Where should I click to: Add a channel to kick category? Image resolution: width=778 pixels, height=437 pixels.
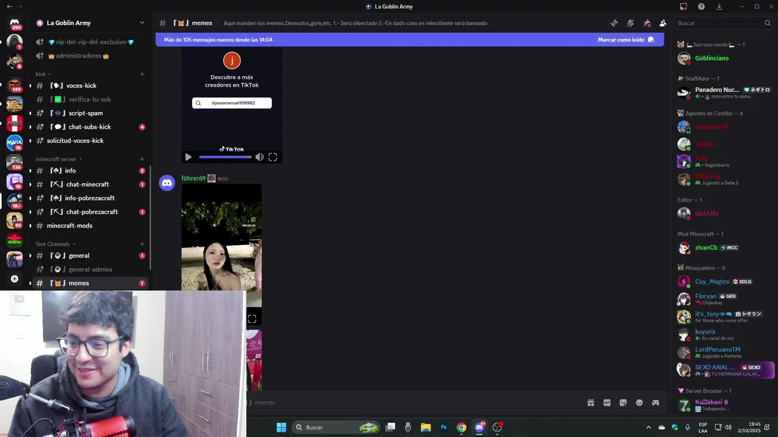(142, 74)
